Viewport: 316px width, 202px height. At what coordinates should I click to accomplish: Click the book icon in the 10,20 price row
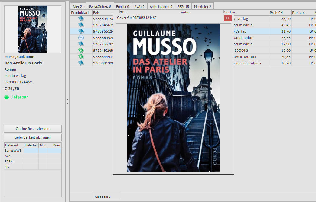(x=81, y=63)
